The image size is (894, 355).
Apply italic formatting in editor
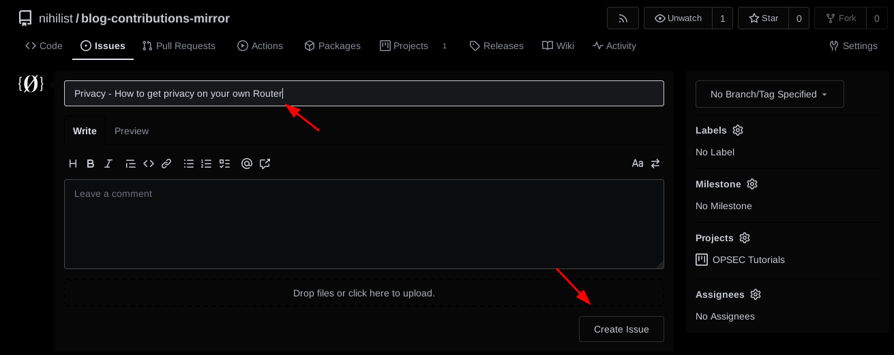coord(108,164)
